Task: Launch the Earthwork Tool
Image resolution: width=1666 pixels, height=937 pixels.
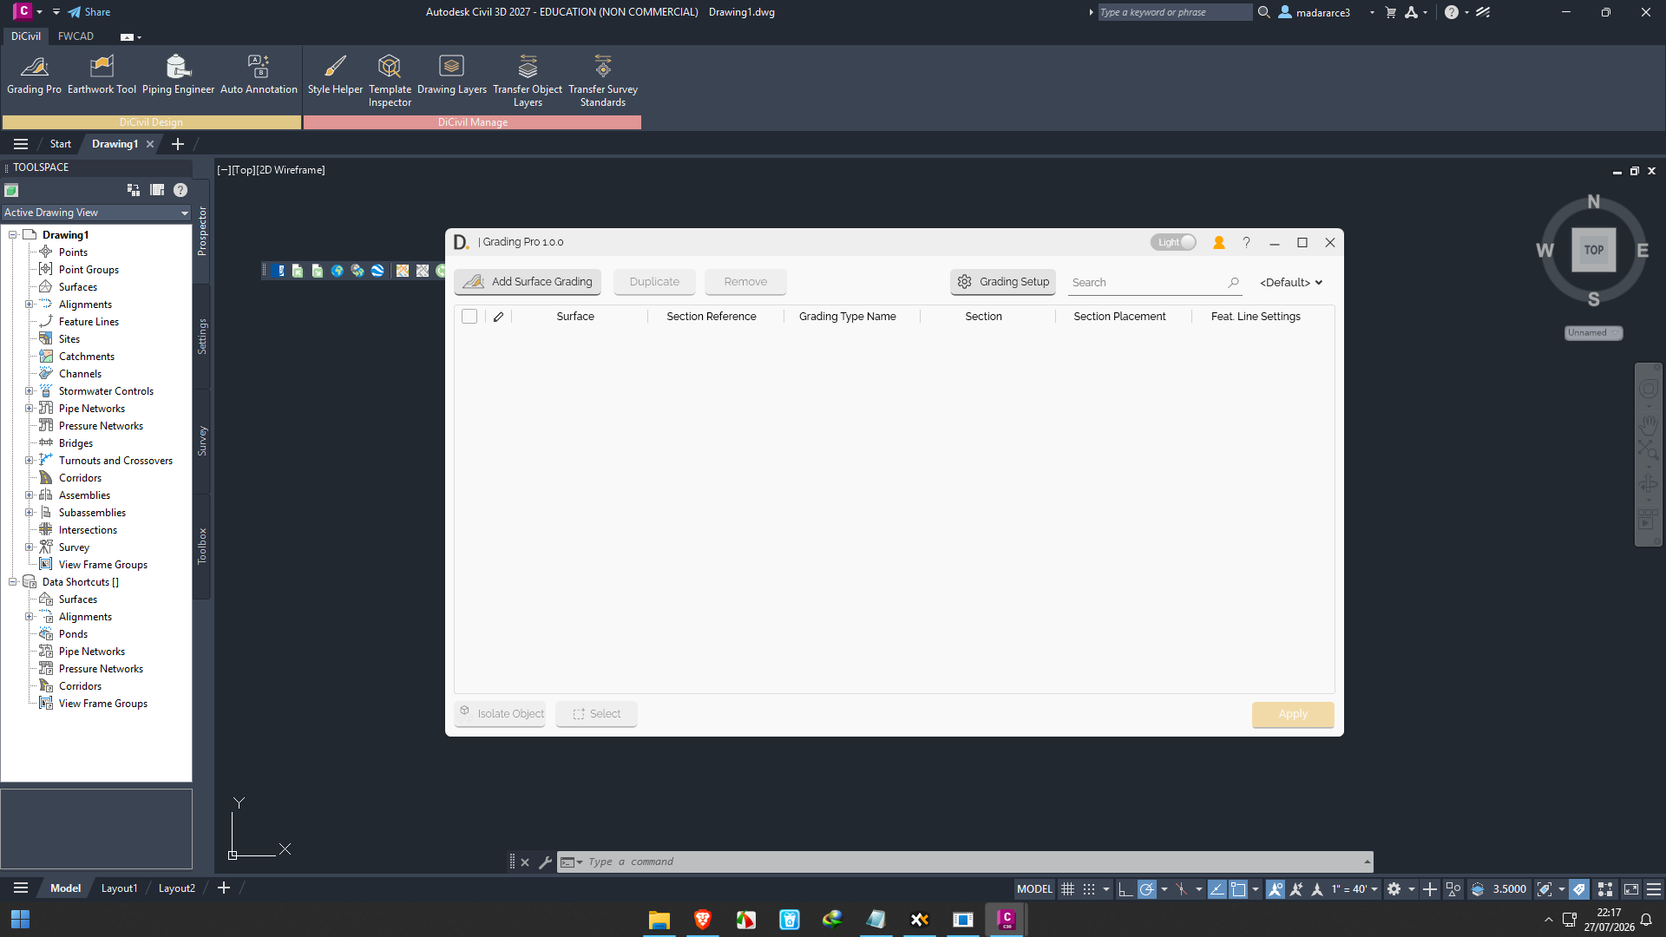Action: (102, 75)
